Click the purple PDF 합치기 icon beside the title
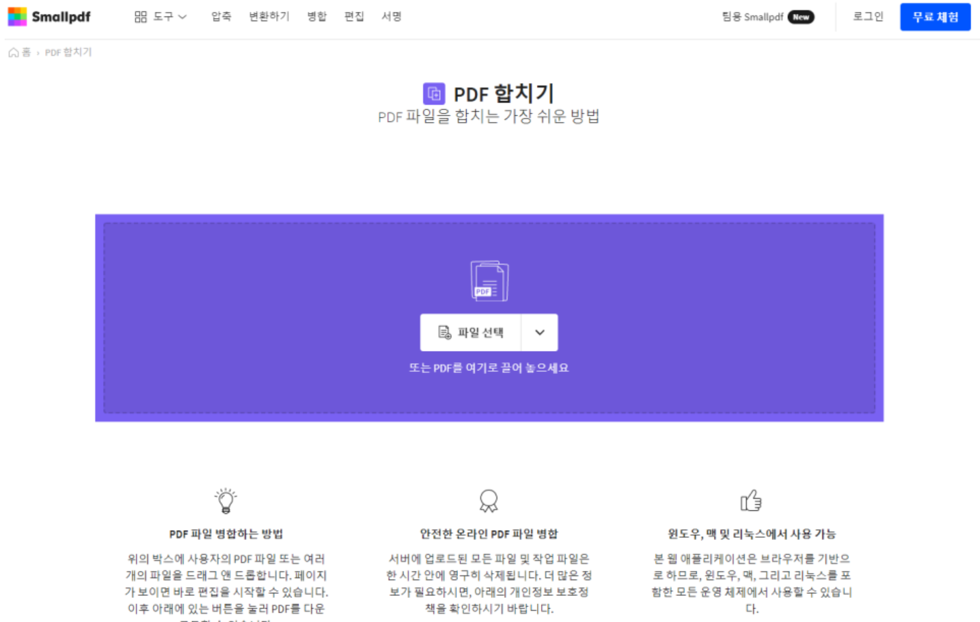The image size is (980, 622). (433, 93)
